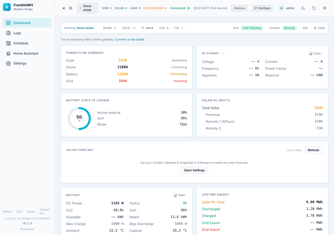
Task: Toggle dark mode with the moon icon
Action: pyautogui.click(x=303, y=8)
